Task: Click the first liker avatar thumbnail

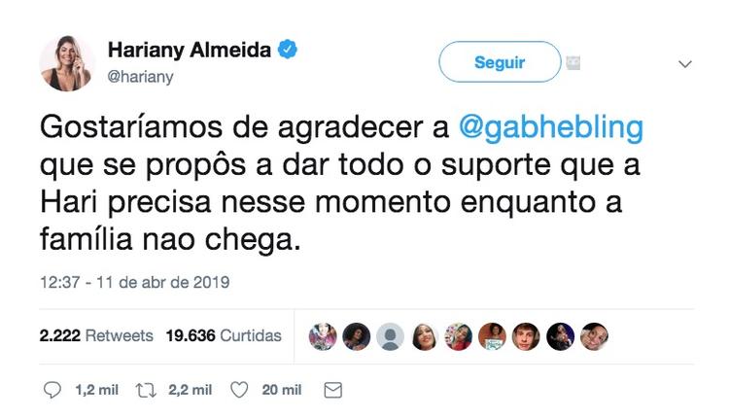Action: coord(323,336)
